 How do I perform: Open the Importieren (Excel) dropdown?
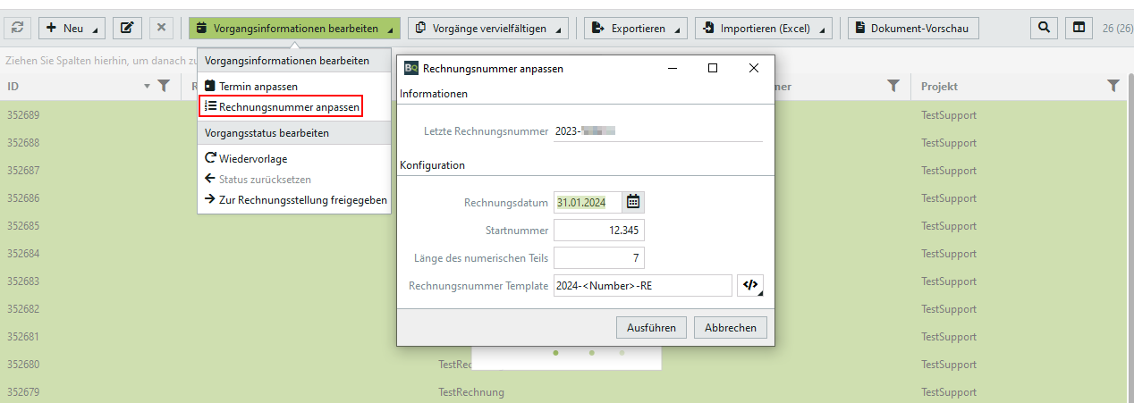click(x=763, y=28)
